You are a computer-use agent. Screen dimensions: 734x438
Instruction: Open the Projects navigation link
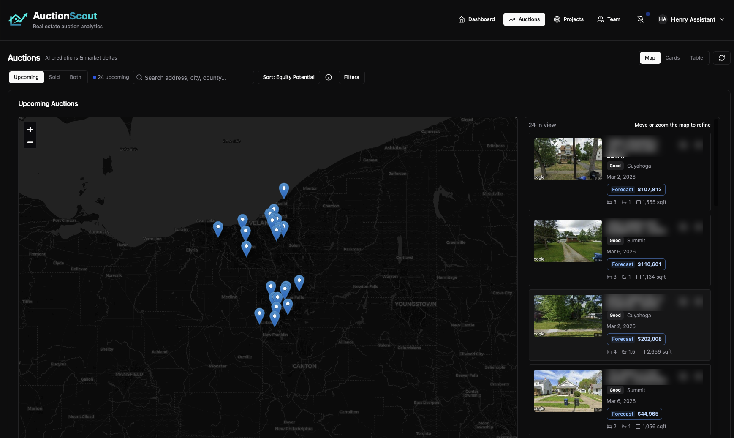[568, 19]
